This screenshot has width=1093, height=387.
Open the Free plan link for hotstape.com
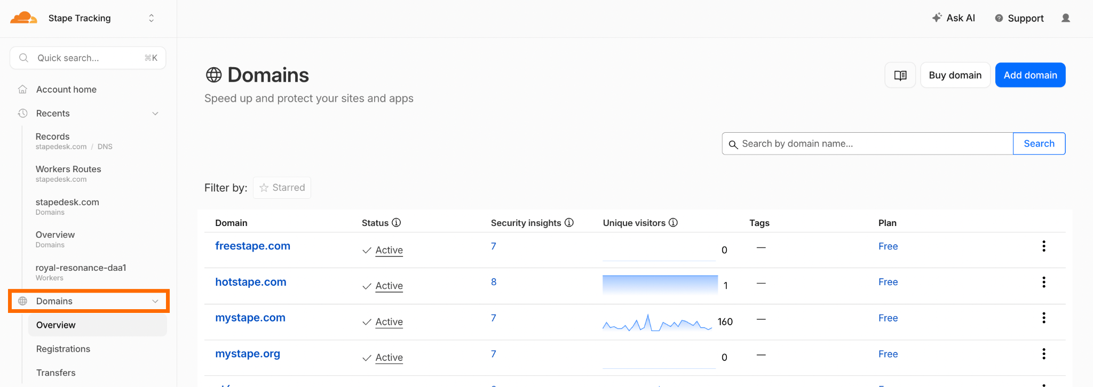click(x=888, y=282)
